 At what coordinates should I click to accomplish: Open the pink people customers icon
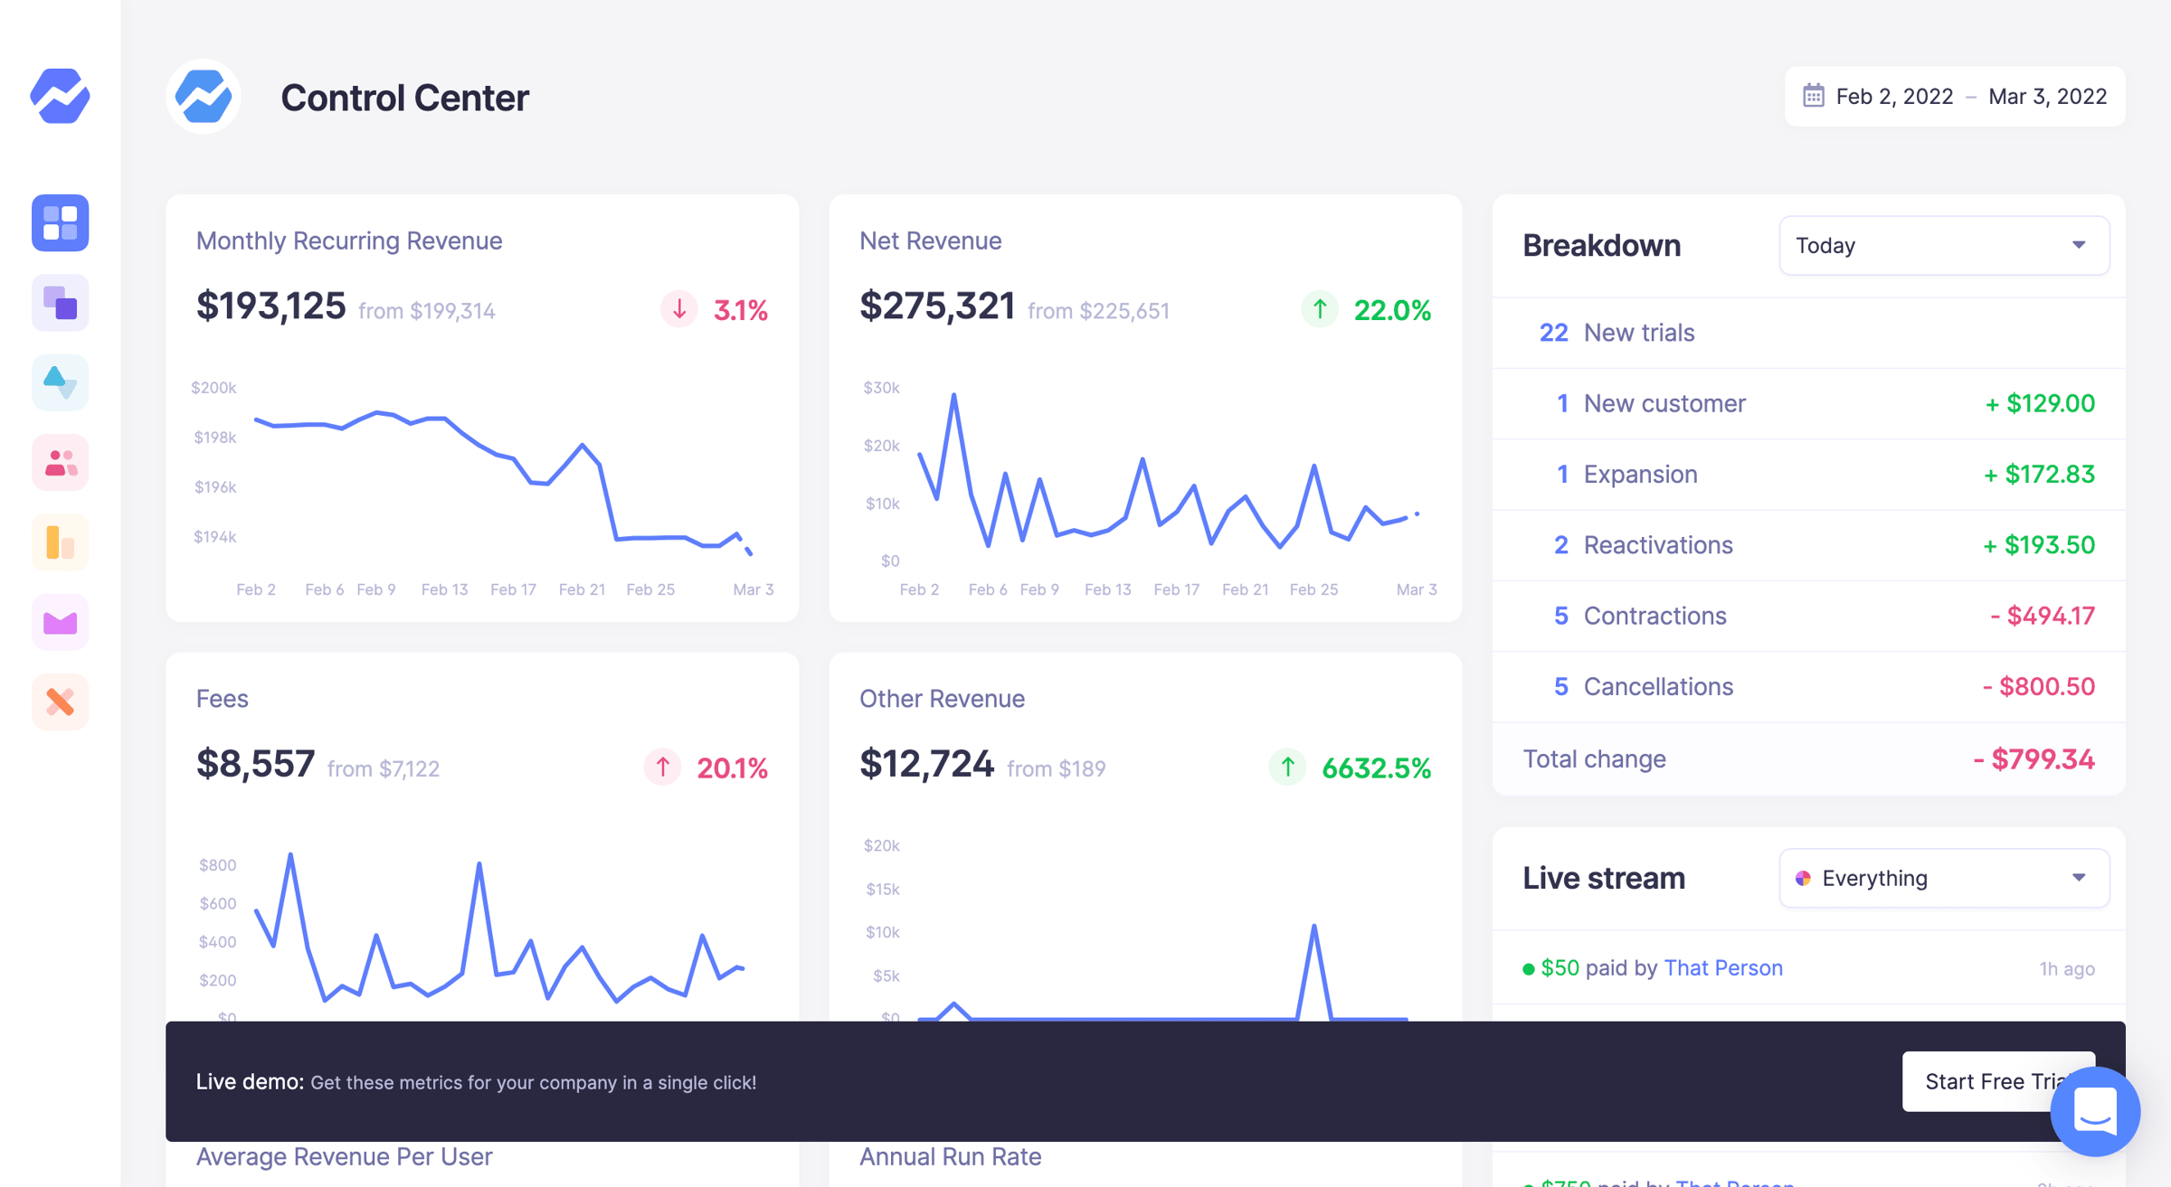pyautogui.click(x=61, y=463)
